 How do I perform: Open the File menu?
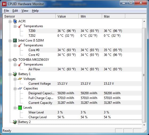(x=6, y=11)
